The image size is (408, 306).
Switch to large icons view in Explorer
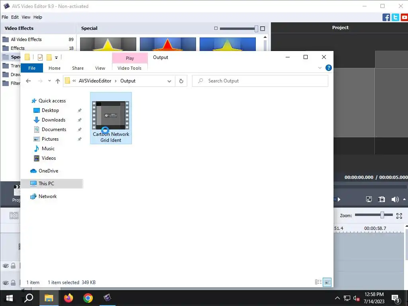coord(327,282)
